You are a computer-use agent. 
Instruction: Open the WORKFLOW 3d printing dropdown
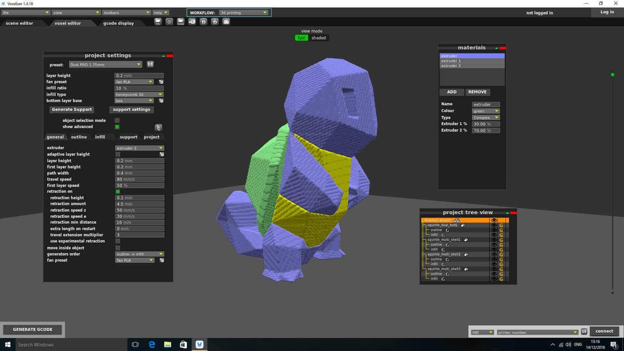point(243,12)
